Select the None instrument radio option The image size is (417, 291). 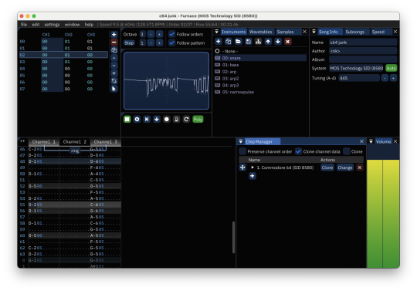pos(217,51)
